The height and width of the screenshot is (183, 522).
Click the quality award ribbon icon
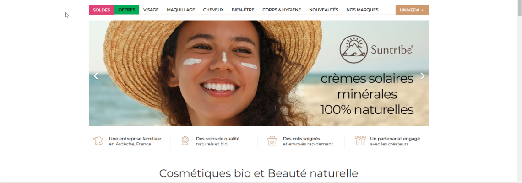point(185,141)
